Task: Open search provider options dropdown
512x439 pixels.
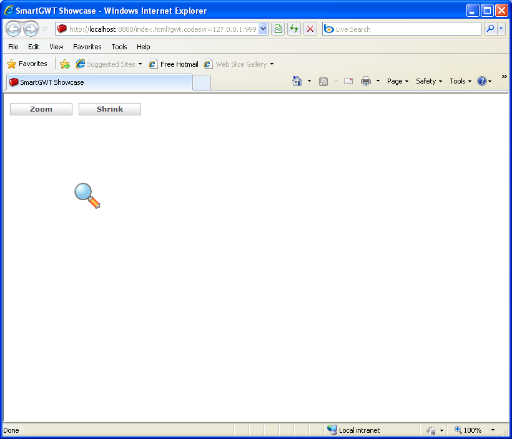Action: 501,29
